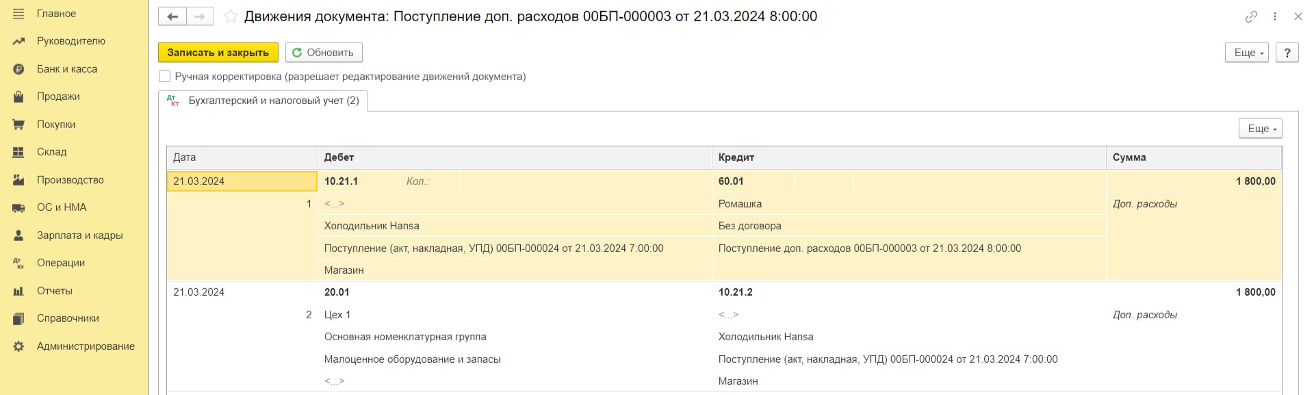Click the Администрирование gear icon
1314x395 pixels.
coord(18,346)
